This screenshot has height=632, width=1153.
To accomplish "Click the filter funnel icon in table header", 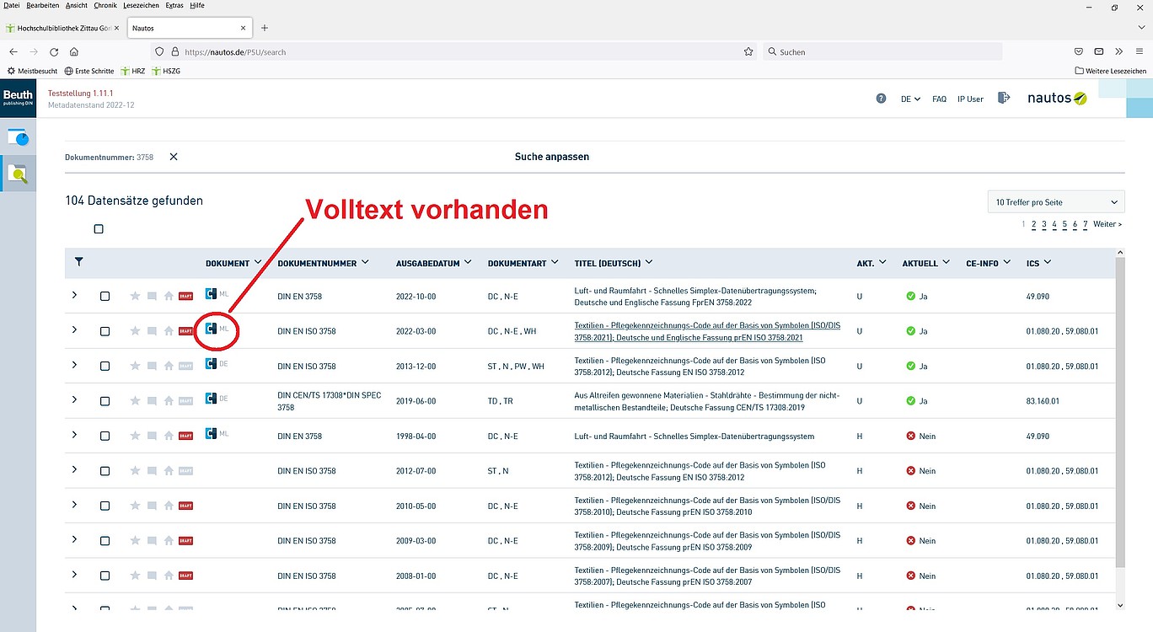I will pos(78,262).
